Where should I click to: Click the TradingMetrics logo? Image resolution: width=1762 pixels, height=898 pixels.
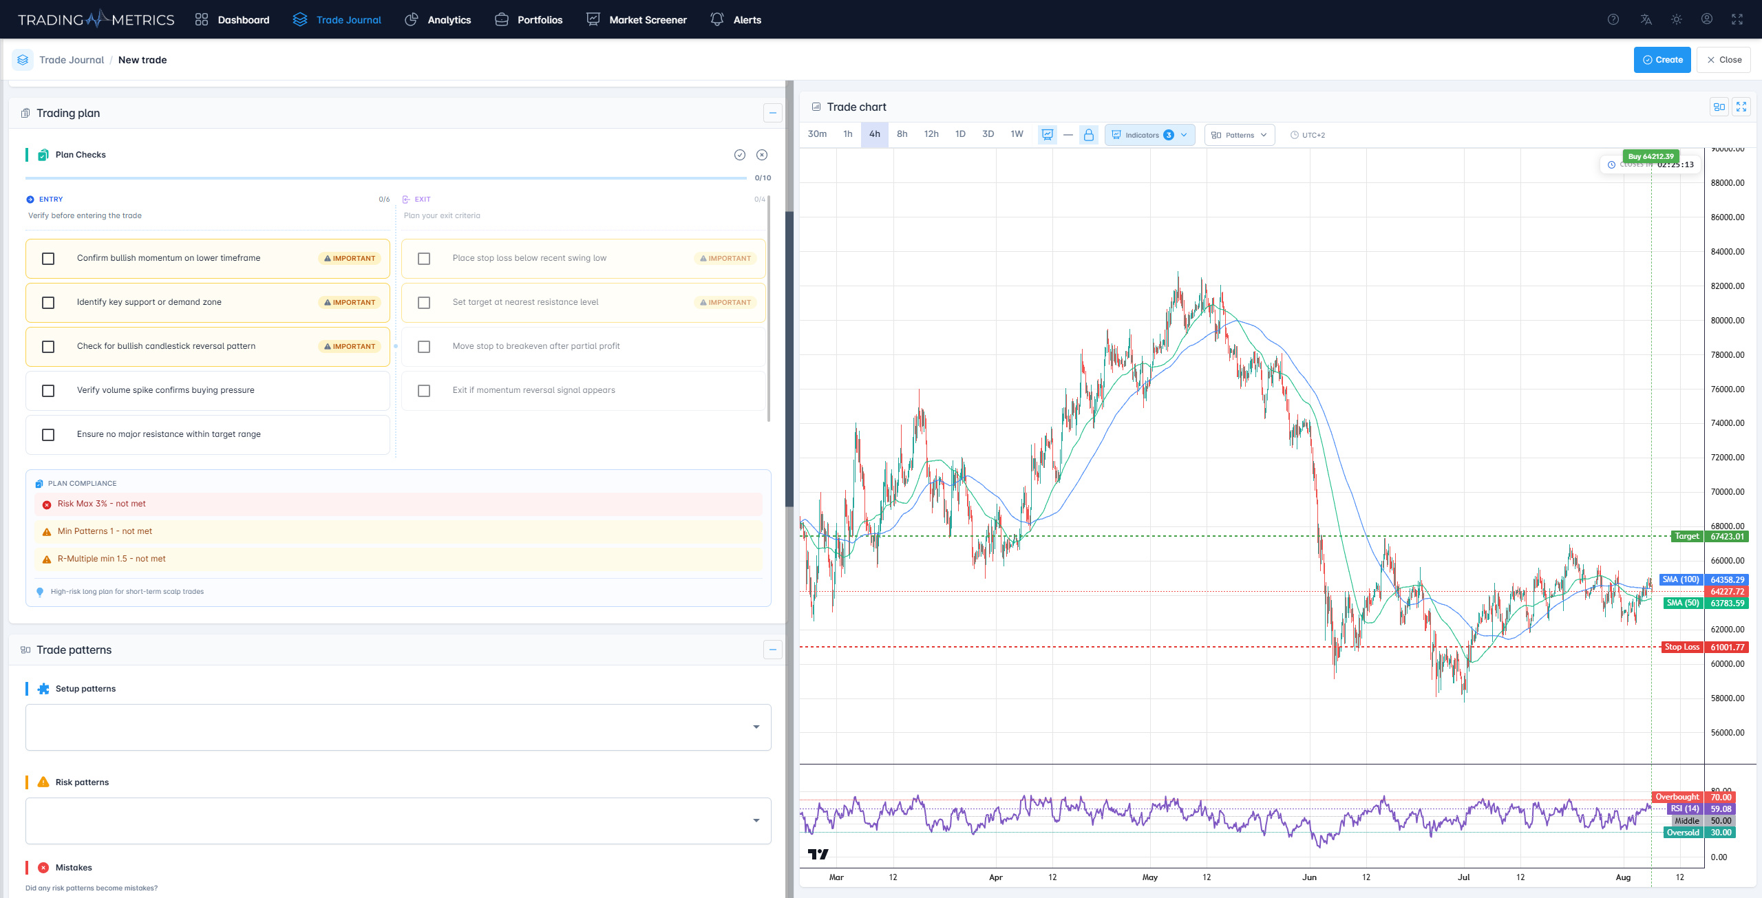click(96, 19)
